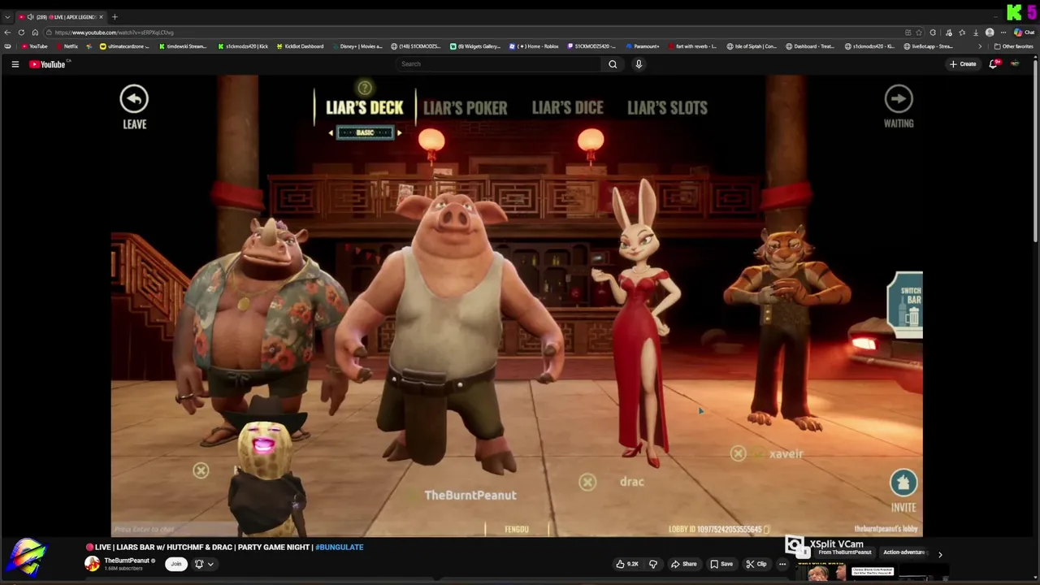Open the Home - Roblox bookmark

(x=534, y=46)
